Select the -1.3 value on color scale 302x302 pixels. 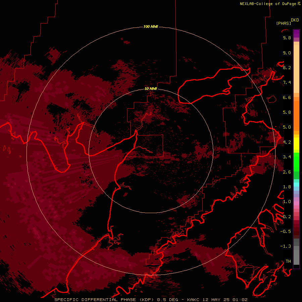coord(286,246)
